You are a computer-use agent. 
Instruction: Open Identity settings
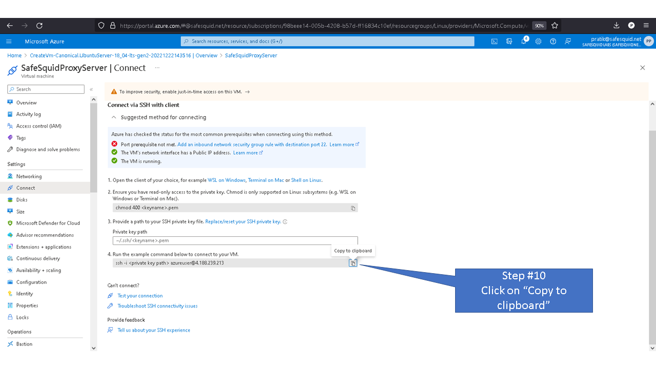(x=24, y=294)
